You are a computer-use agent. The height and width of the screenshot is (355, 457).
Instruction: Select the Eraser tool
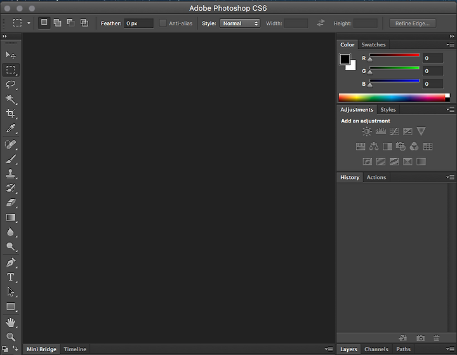[11, 203]
